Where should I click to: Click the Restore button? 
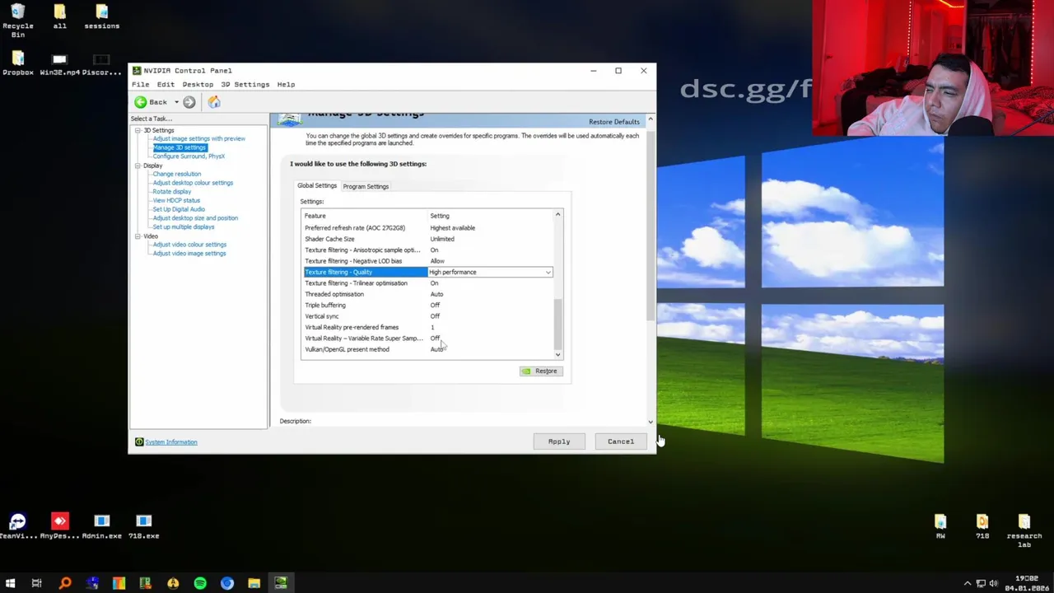[x=540, y=371]
